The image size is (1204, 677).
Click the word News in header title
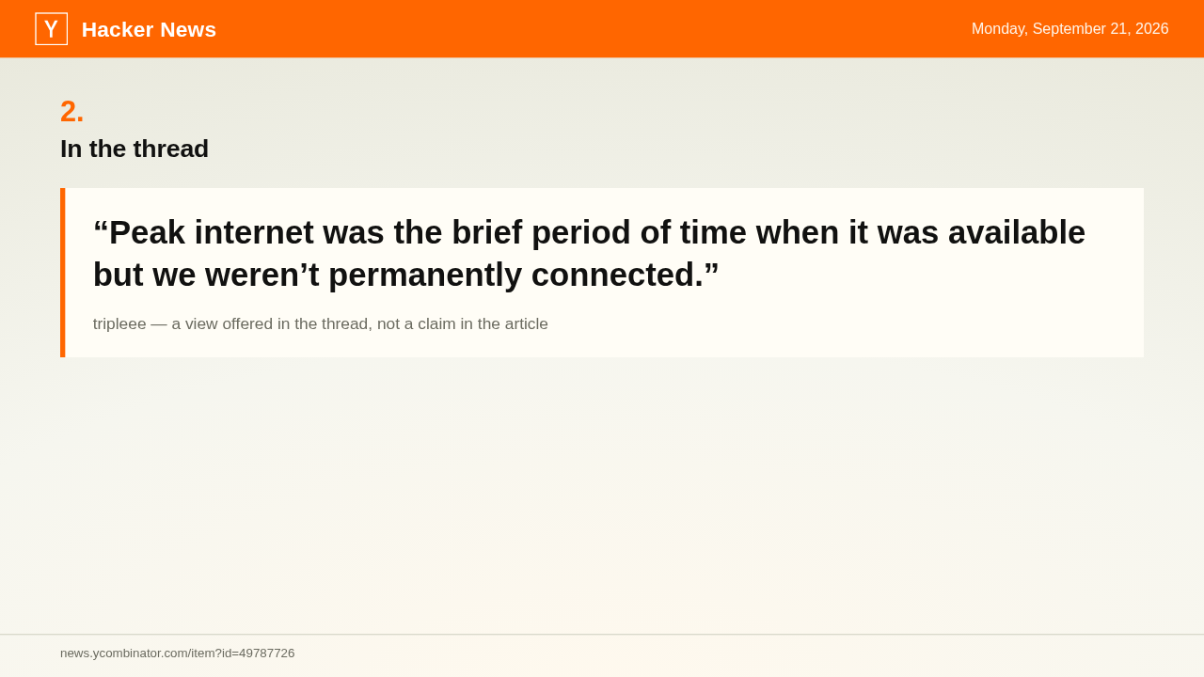click(188, 30)
